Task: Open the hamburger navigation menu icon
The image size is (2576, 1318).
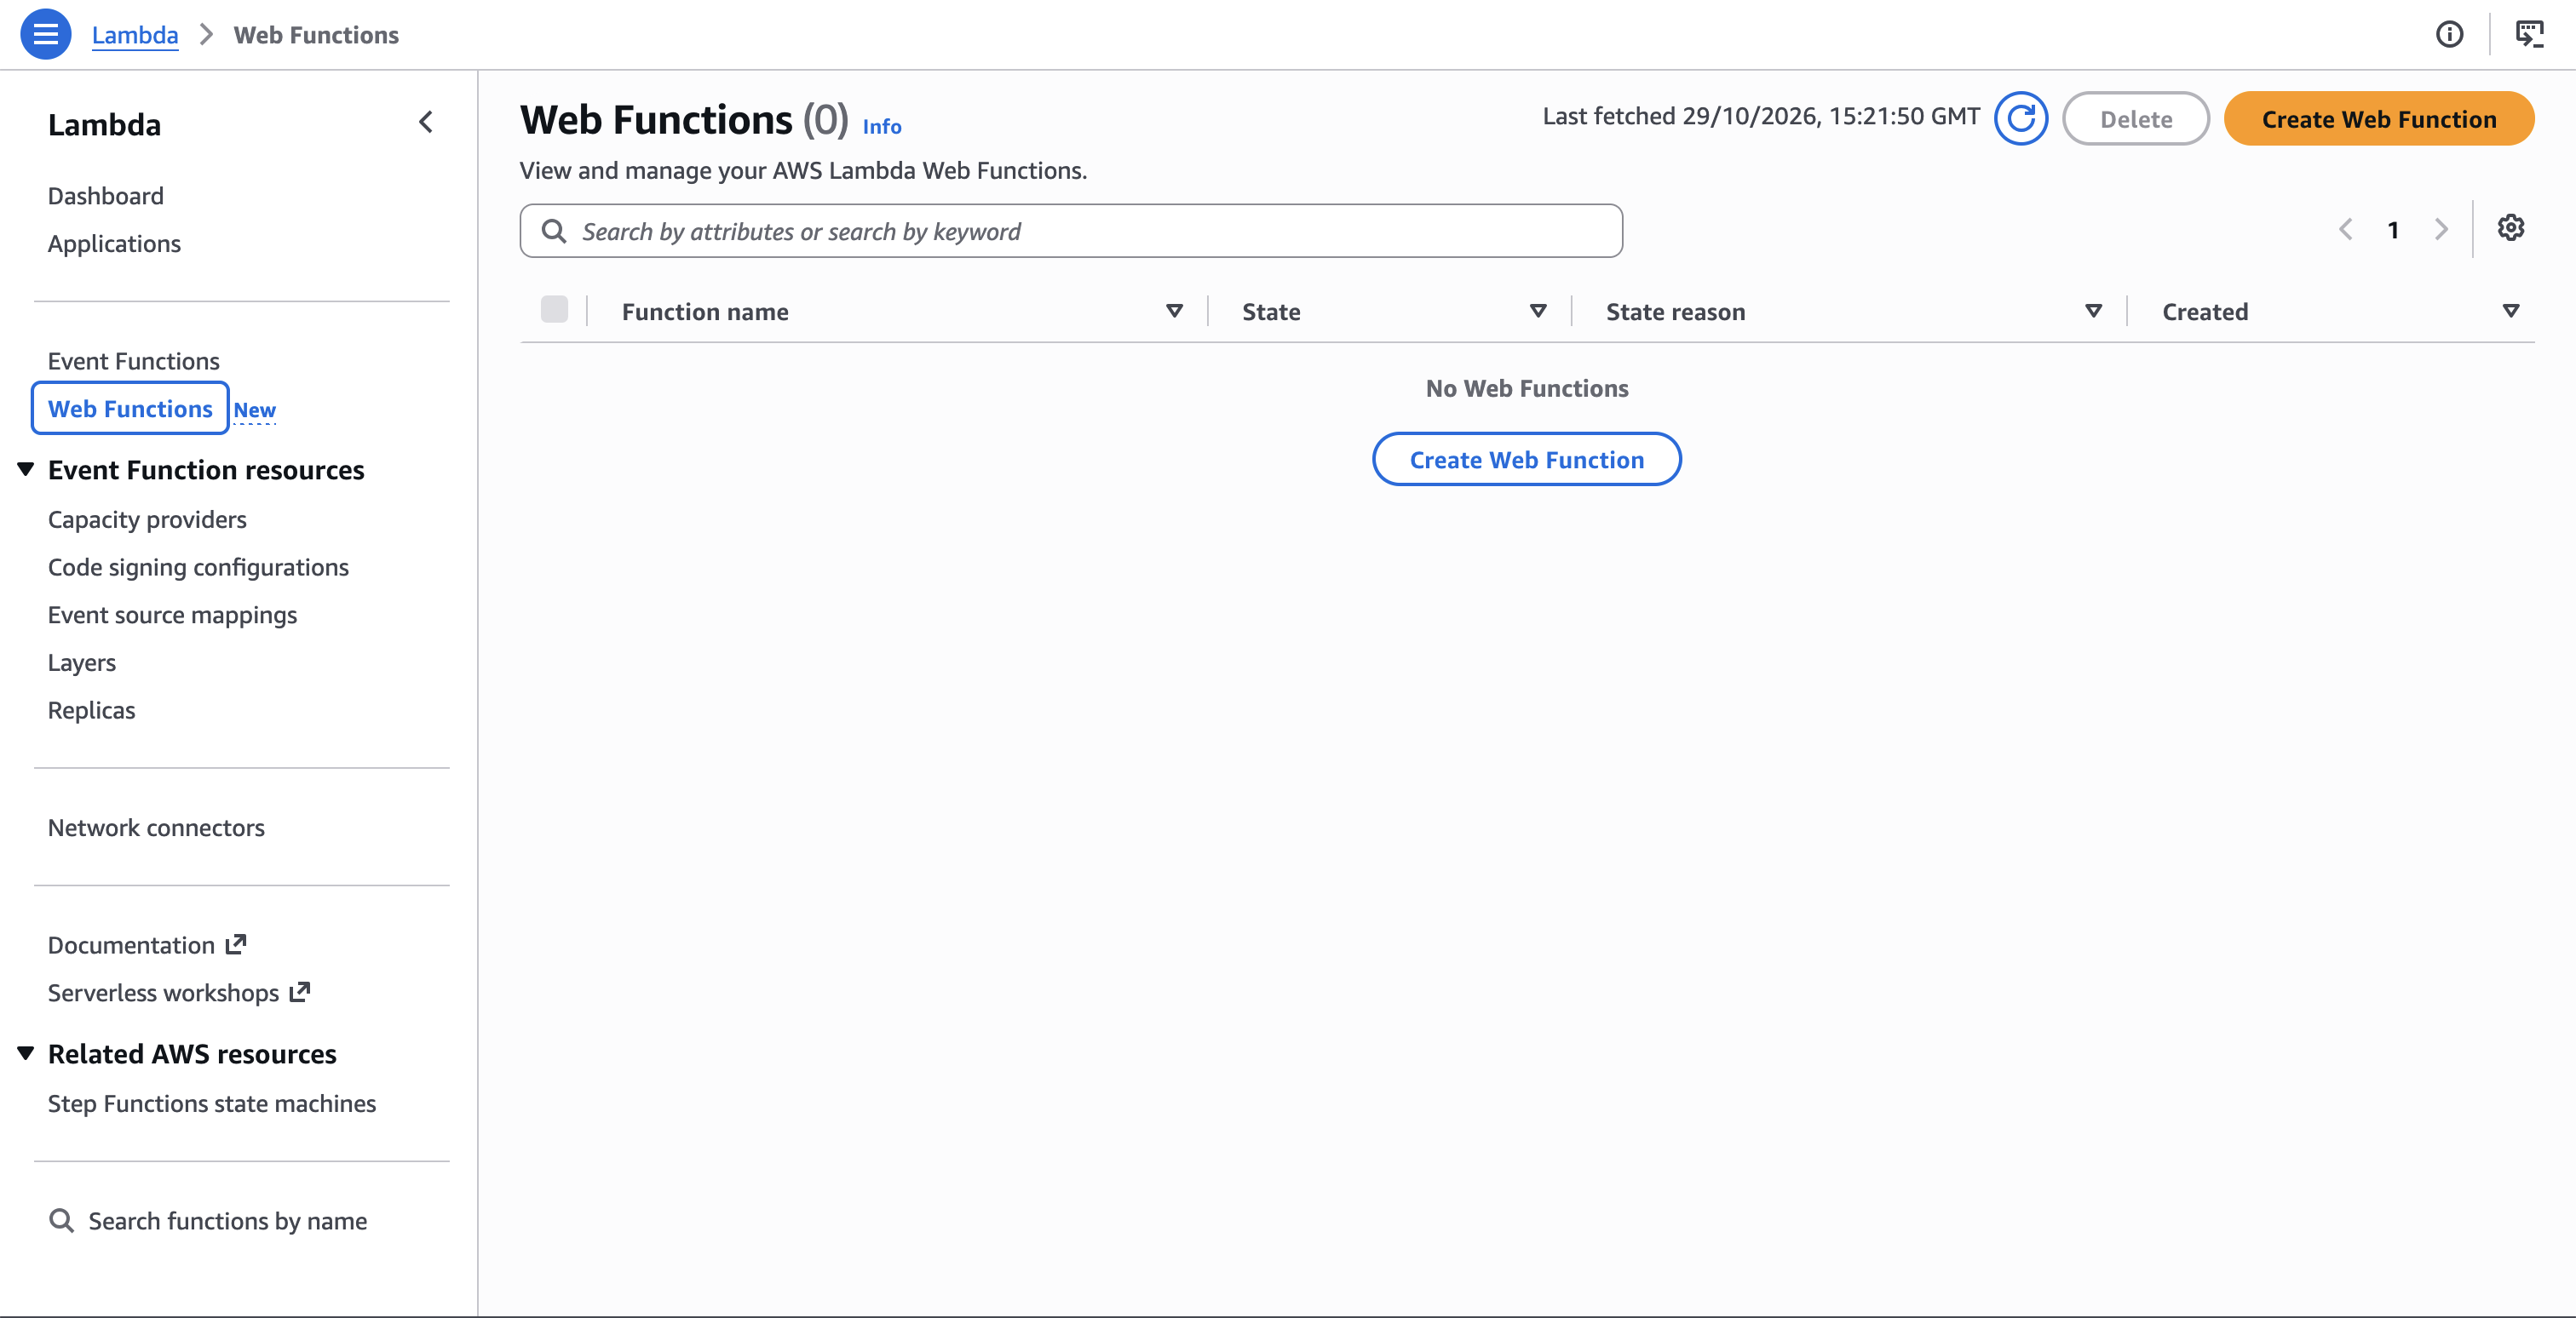Action: [45, 34]
